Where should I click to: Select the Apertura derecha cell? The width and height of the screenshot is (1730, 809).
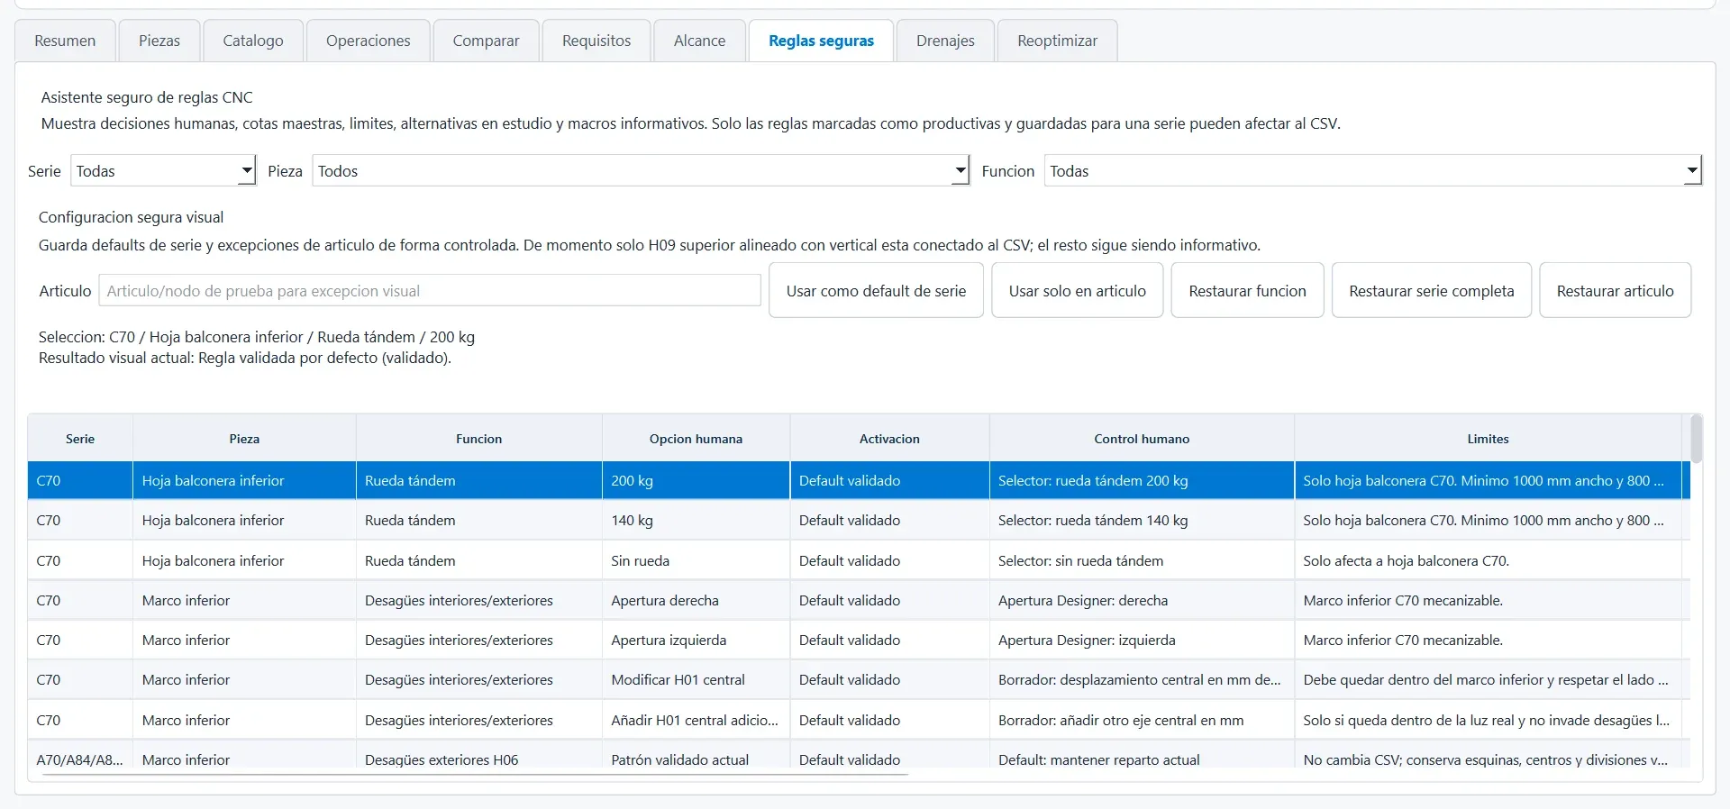tap(697, 600)
